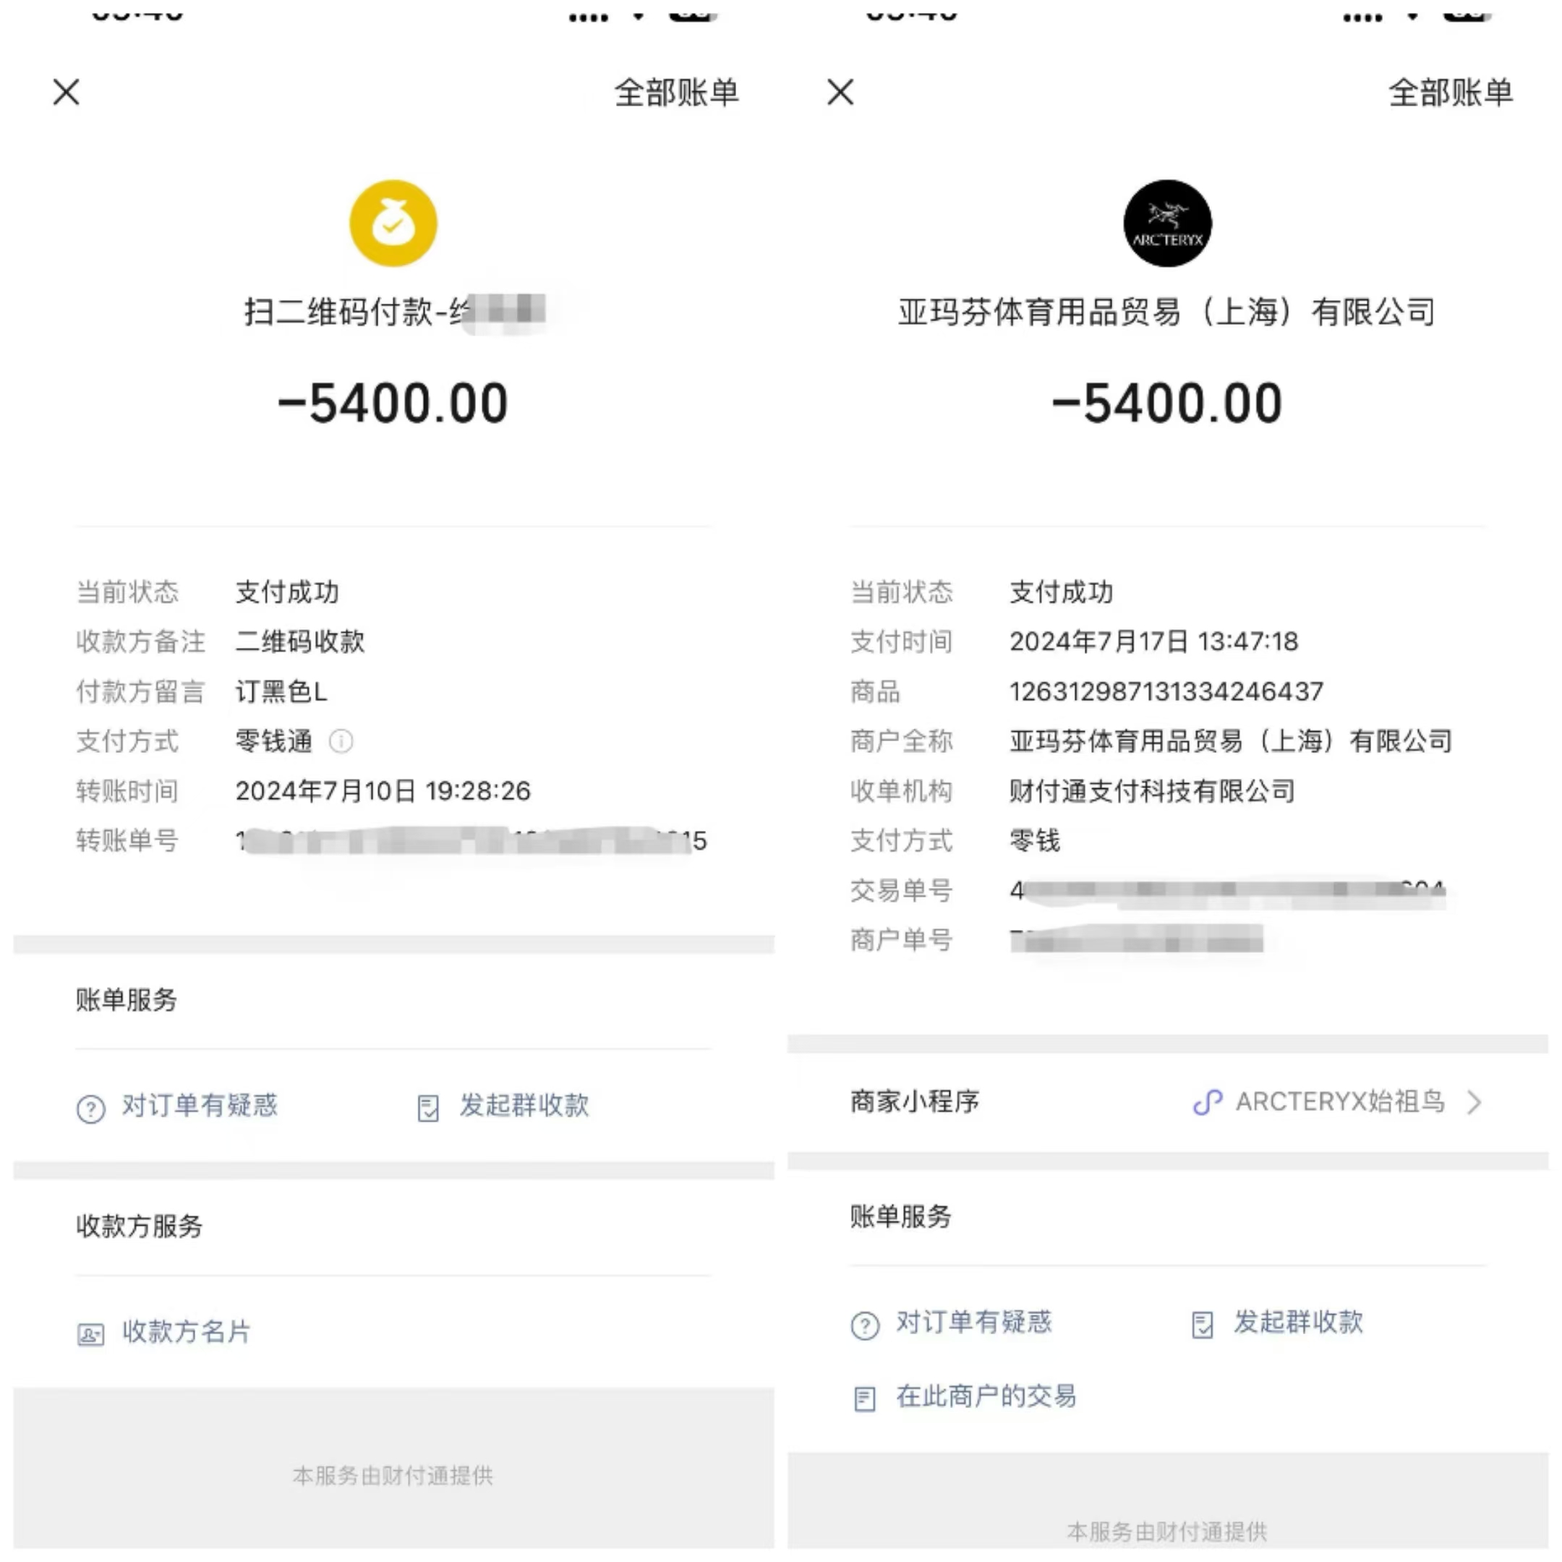
Task: Tap 发起群收款 in the right panel
Action: pyautogui.click(x=1297, y=1322)
